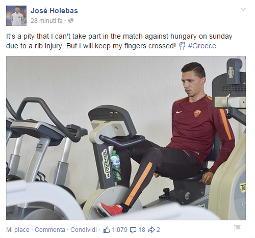Image resolution: width=255 pixels, height=238 pixels.
Task: Open the post options chevron menu
Action: 243,9
